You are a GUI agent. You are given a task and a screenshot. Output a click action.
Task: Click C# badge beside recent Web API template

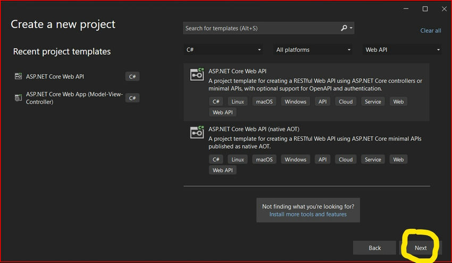(x=132, y=77)
